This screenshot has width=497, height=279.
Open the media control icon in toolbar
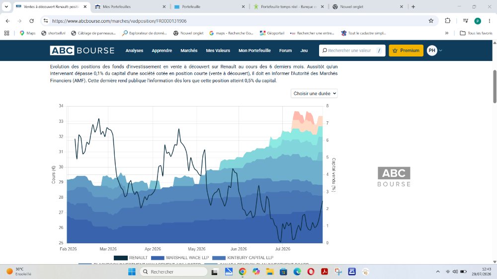point(465,21)
